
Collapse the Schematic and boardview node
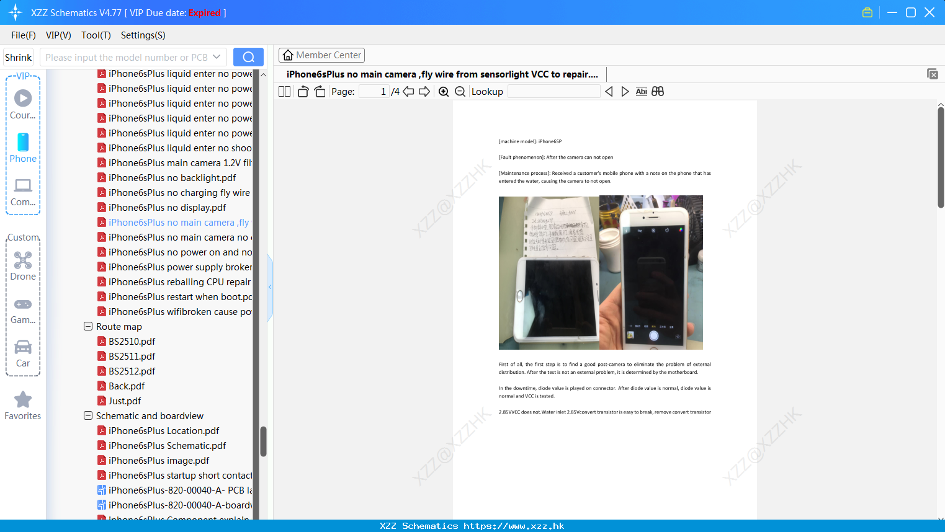point(88,415)
